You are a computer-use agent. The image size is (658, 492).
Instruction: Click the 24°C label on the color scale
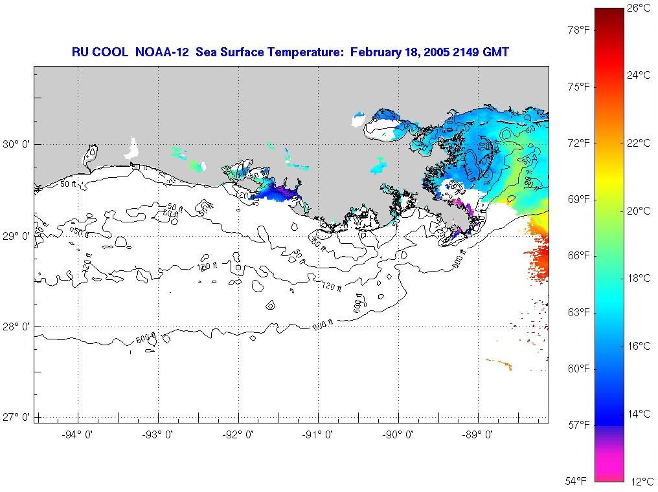[x=639, y=75]
